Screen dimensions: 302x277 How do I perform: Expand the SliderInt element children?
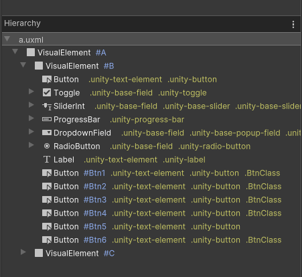[x=31, y=105]
